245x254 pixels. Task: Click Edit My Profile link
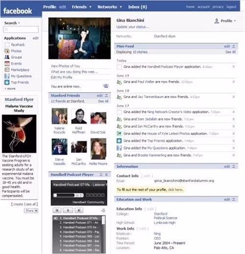pos(62,77)
